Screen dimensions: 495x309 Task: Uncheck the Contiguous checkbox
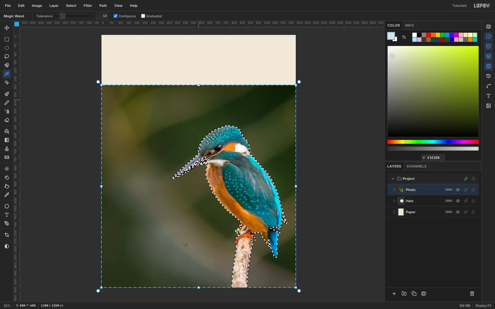[115, 16]
